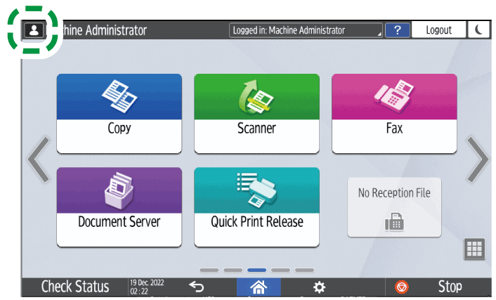Image resolution: width=496 pixels, height=300 pixels.
Task: Launch the Scanner application
Action: [256, 113]
